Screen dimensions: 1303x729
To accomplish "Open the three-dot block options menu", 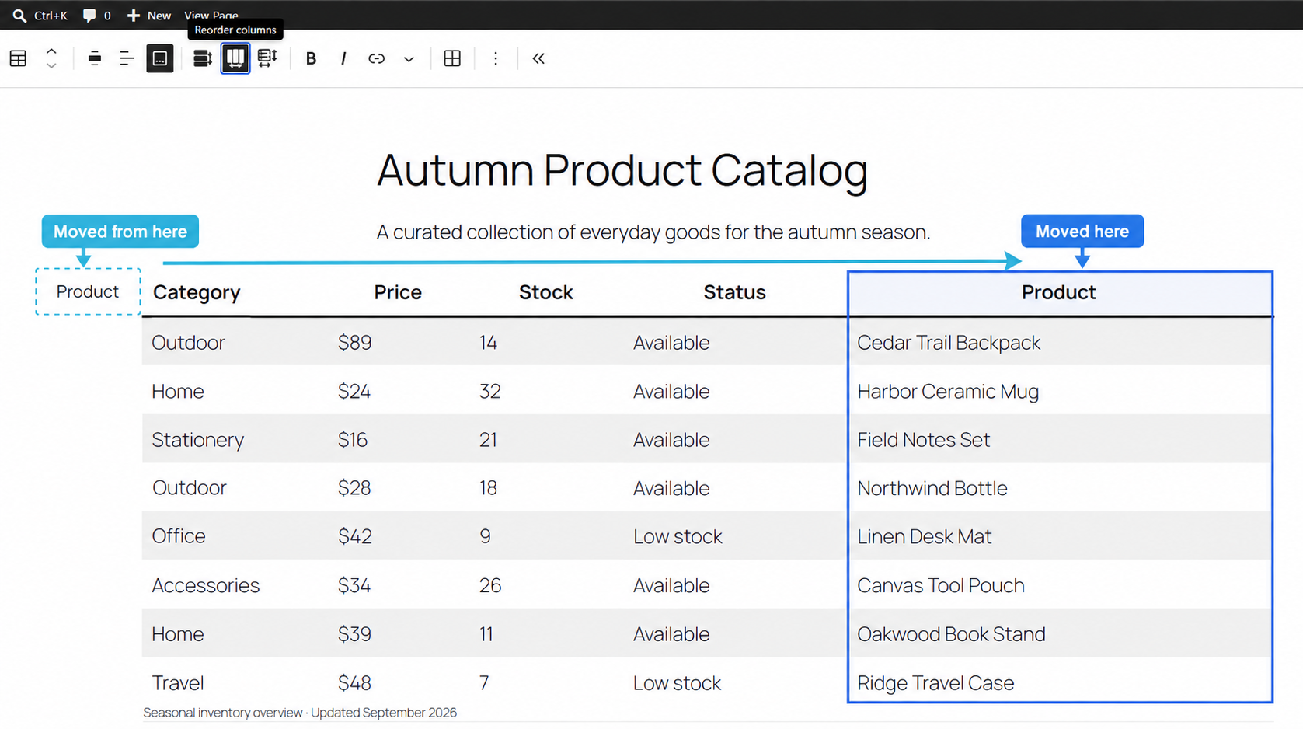I will tap(496, 58).
